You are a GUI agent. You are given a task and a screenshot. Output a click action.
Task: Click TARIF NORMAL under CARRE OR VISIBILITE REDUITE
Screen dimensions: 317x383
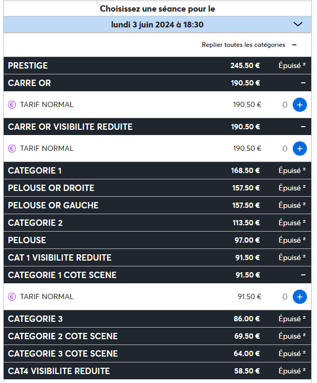46,148
